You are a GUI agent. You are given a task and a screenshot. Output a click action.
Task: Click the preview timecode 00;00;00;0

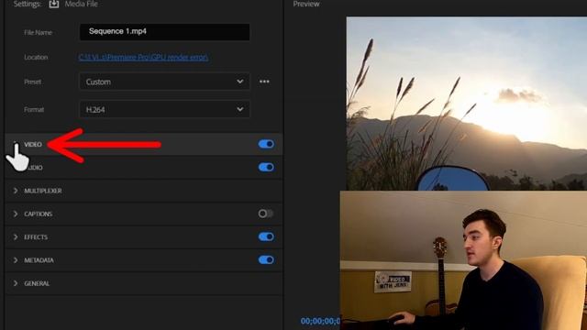click(x=320, y=321)
